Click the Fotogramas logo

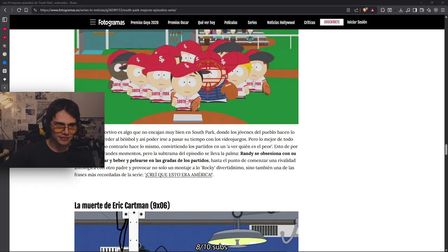(x=111, y=22)
